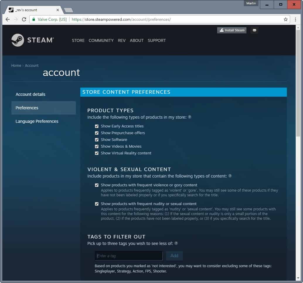Uncheck Show Prepurchase offers

coord(97,133)
